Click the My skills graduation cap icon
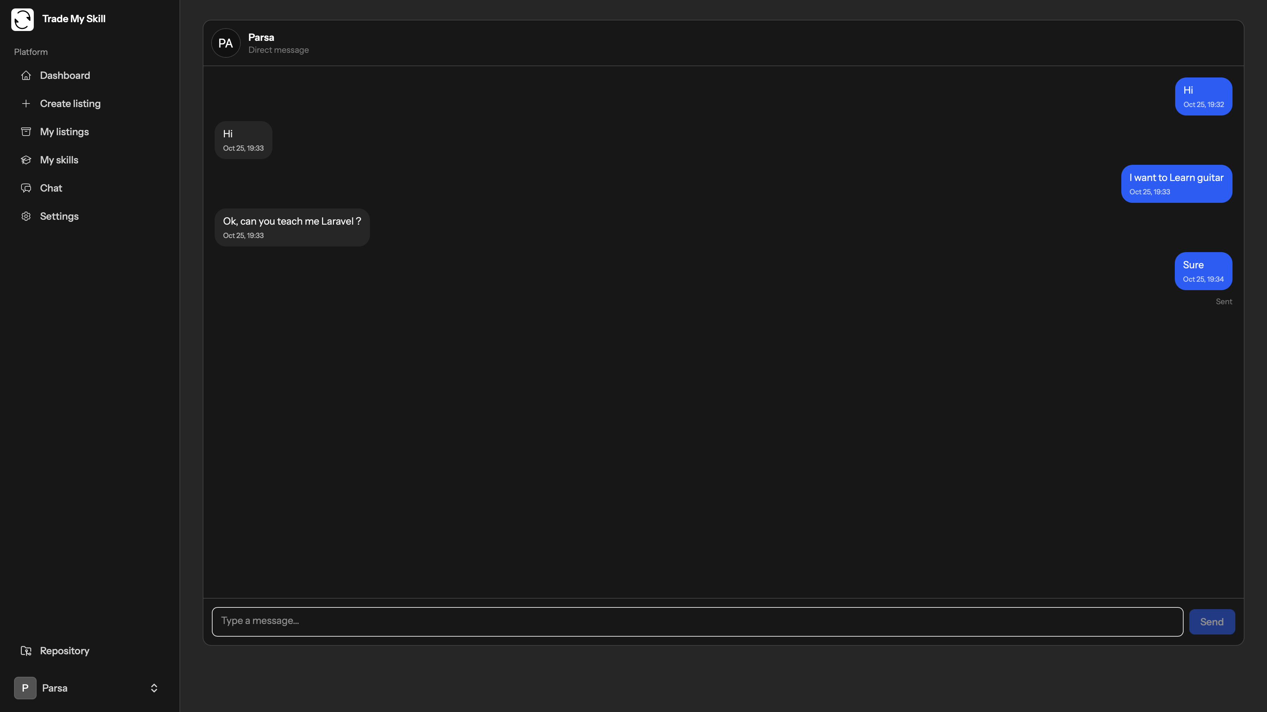The width and height of the screenshot is (1267, 712). [x=26, y=160]
